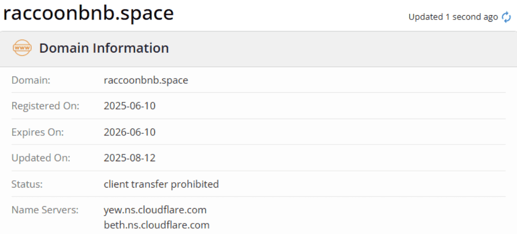Screen dimensions: 517x234
Task: Click the Domain Information heading text
Action: pyautogui.click(x=104, y=48)
